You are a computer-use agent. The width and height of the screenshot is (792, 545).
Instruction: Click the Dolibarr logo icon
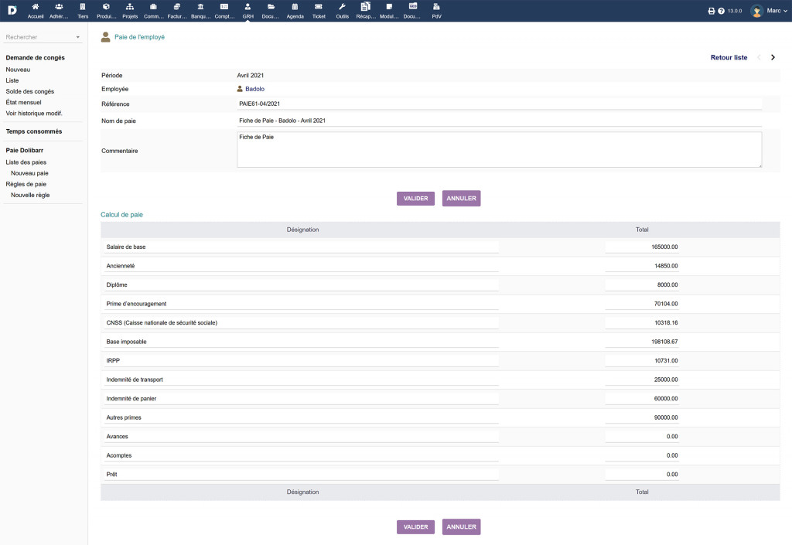(x=12, y=11)
